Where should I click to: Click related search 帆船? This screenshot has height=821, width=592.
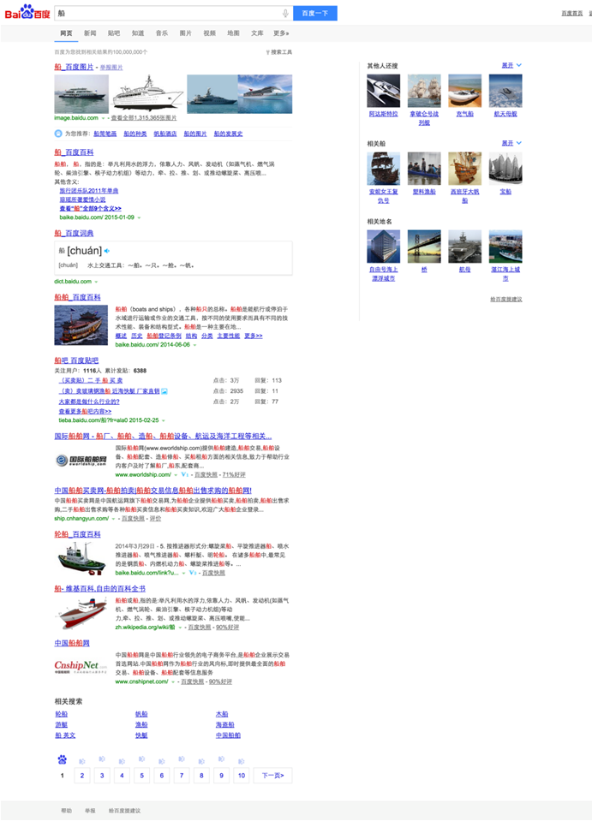141,714
